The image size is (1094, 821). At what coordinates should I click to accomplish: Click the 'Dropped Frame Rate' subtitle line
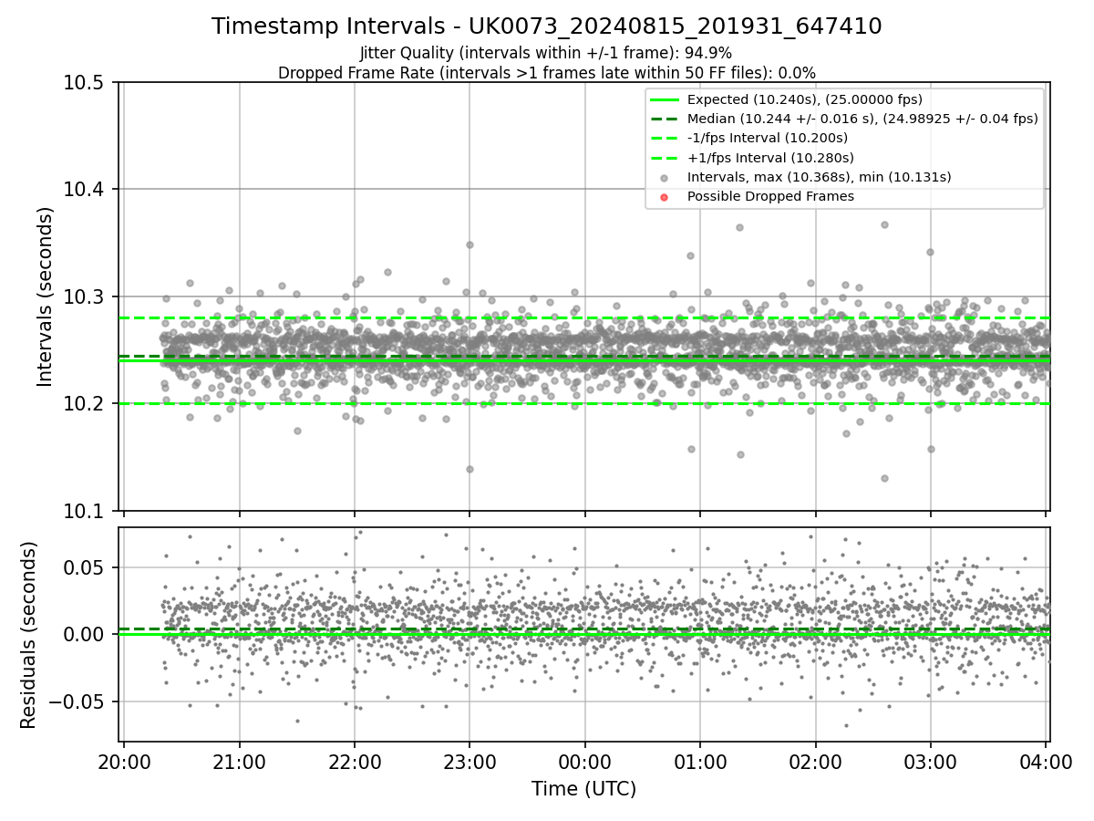tap(547, 73)
